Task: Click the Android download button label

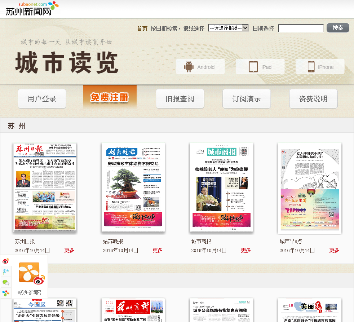Action: tap(206, 67)
